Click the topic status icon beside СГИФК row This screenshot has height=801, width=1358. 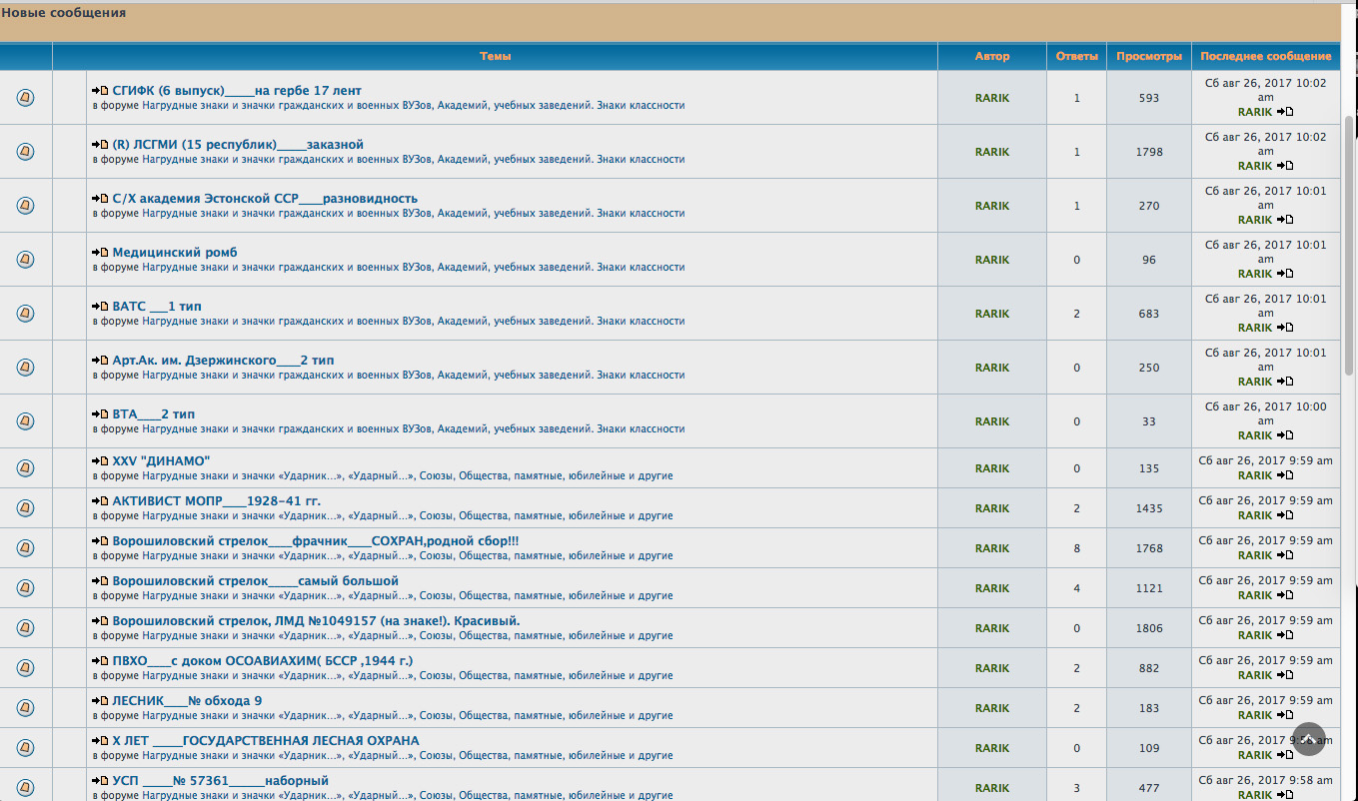coord(26,98)
